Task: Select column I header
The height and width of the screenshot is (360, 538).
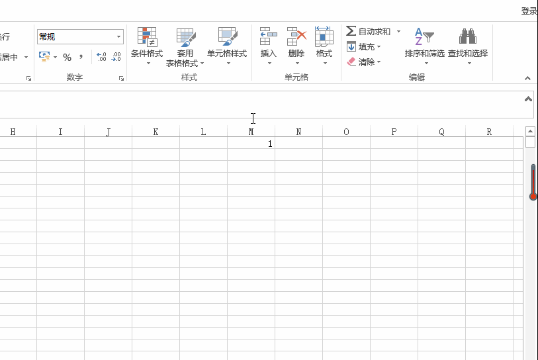Action: (60, 132)
